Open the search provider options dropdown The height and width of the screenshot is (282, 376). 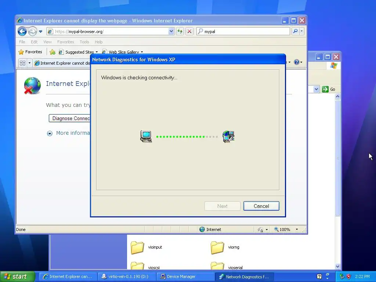(302, 31)
